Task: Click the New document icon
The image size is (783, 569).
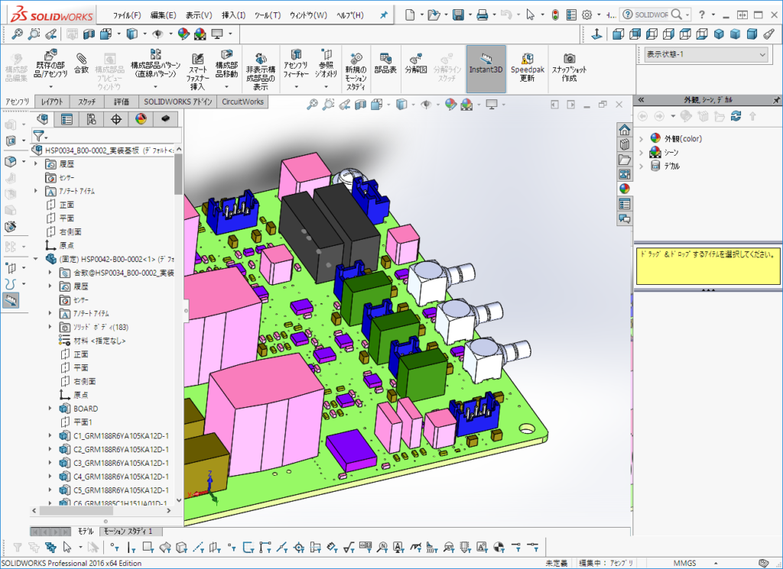Action: click(x=410, y=15)
